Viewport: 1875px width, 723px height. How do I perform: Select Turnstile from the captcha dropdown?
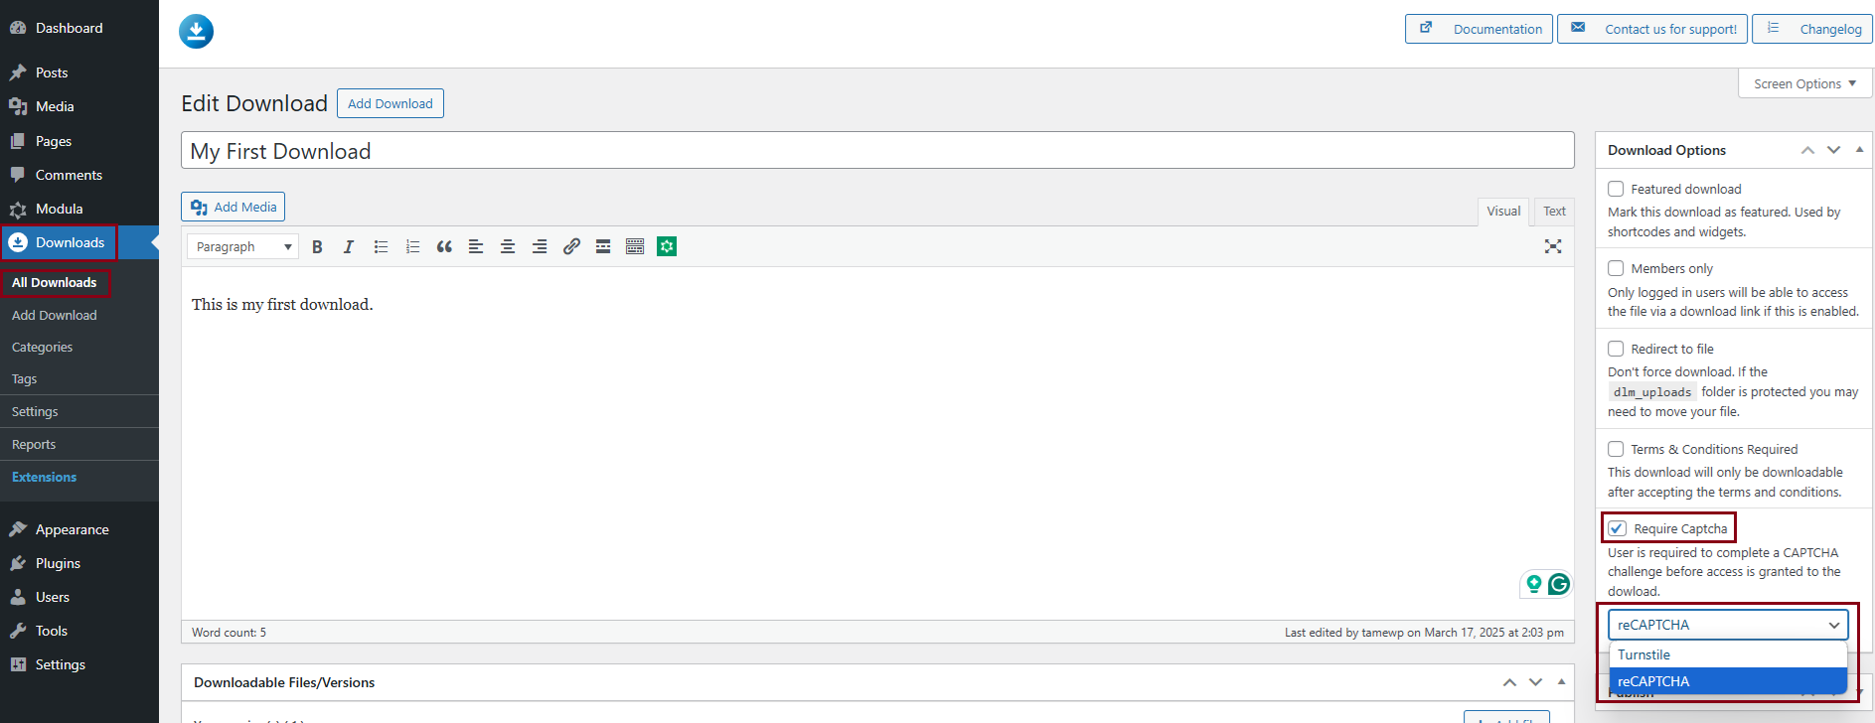coord(1728,654)
